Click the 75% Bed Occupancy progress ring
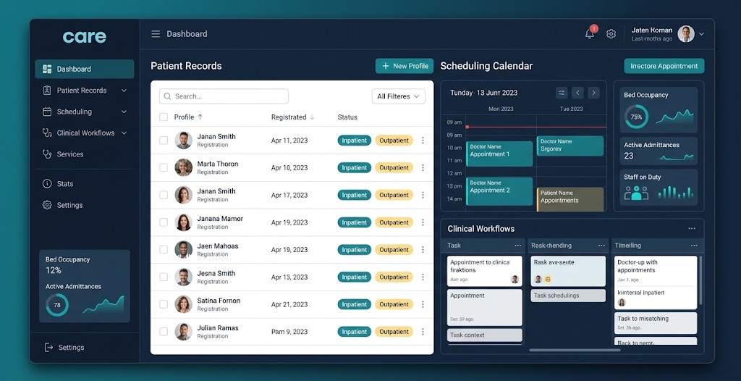 pyautogui.click(x=637, y=117)
